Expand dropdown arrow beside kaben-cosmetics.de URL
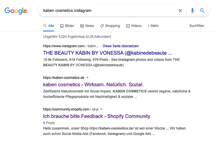The height and width of the screenshot is (143, 216). click(88, 77)
